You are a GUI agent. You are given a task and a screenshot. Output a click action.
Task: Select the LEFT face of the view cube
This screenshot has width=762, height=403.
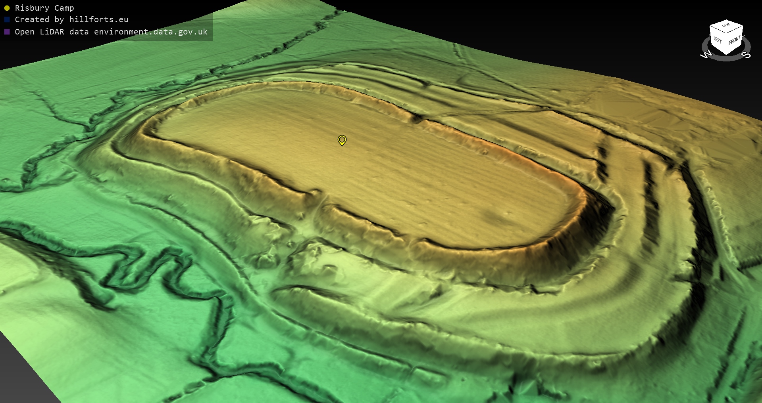tap(718, 40)
